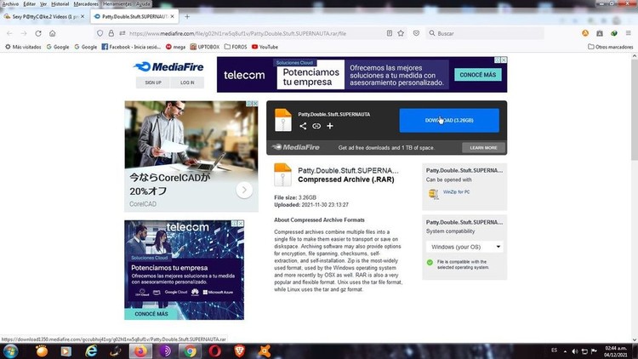This screenshot has height=359, width=638.
Task: Click next arrow on CorelCAD ad
Action: coord(244,190)
